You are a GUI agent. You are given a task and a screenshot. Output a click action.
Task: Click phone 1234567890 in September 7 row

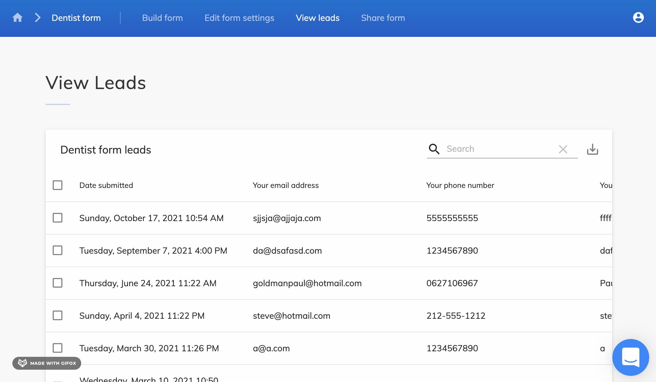click(x=452, y=251)
